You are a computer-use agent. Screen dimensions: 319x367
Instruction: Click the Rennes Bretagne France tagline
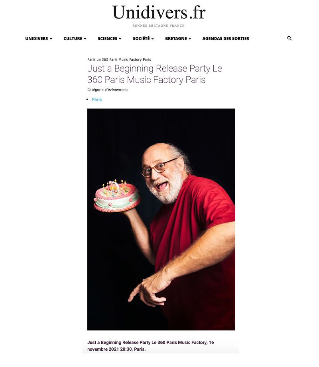[x=158, y=26]
